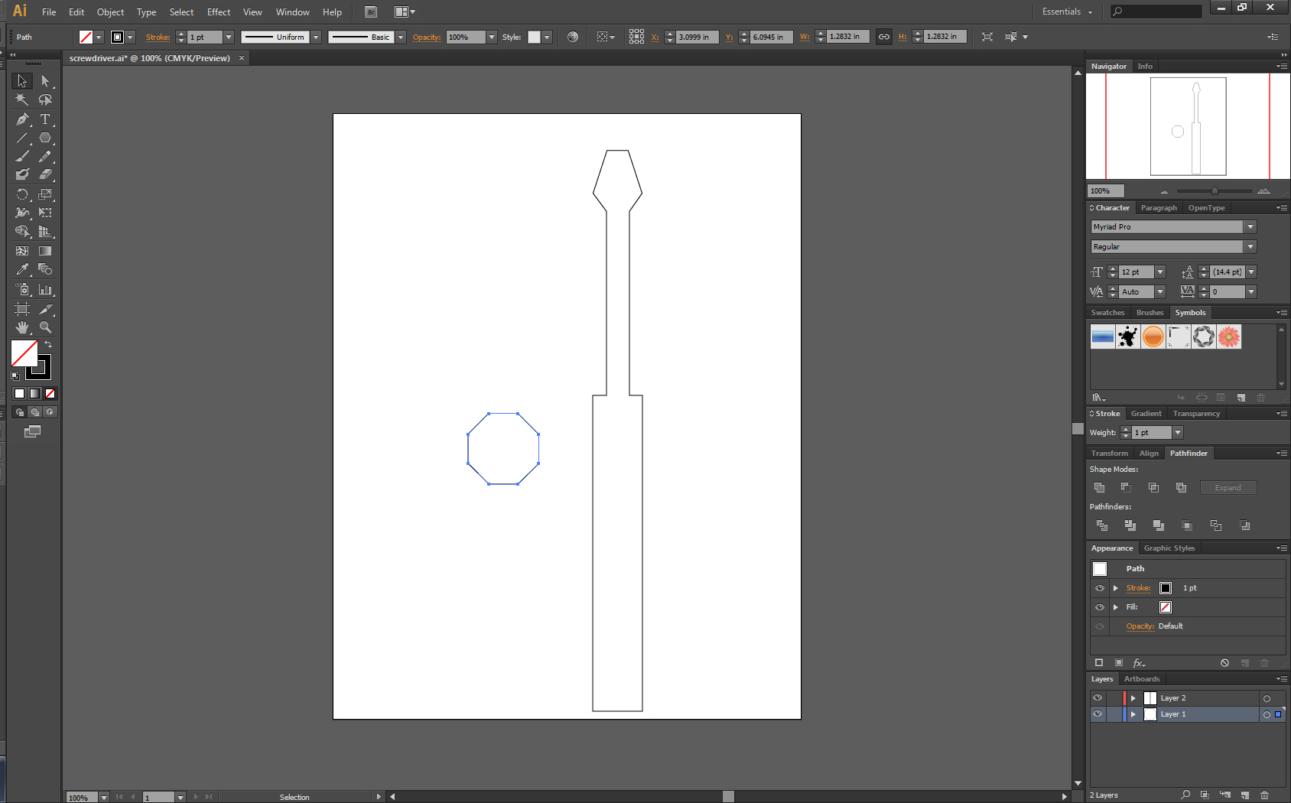1291x803 pixels.
Task: Select the Direct Selection tool
Action: pos(45,80)
